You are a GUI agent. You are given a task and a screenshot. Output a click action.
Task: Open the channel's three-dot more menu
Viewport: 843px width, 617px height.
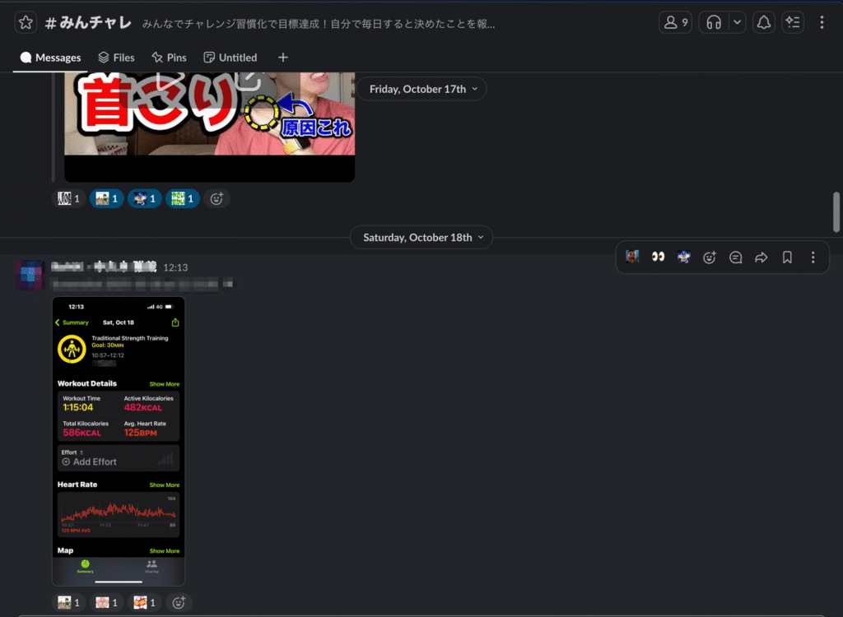(822, 23)
